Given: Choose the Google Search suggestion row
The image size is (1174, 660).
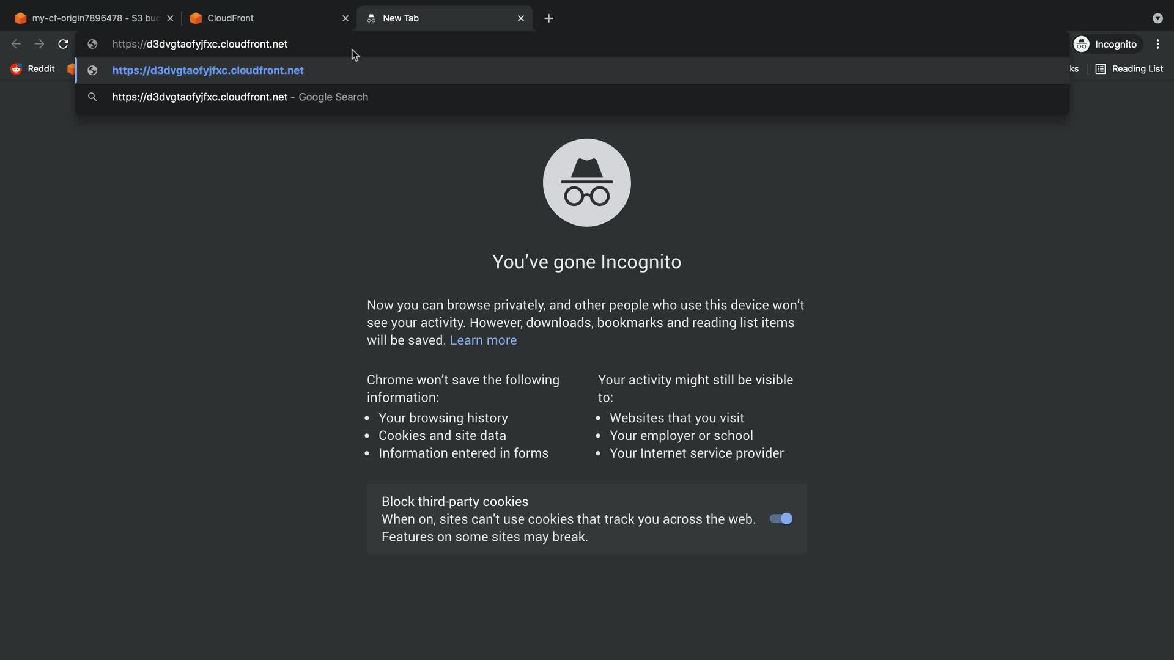Looking at the screenshot, I should [240, 97].
